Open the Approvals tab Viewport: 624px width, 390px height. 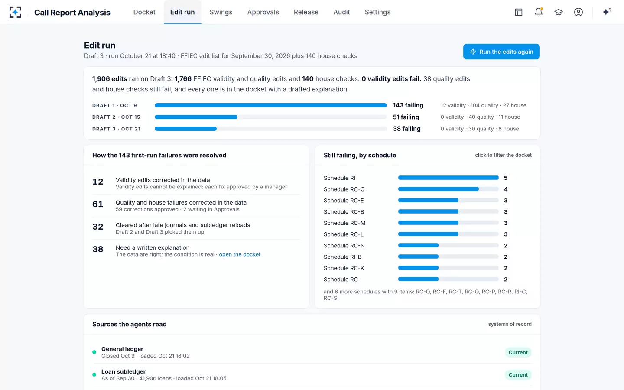(263, 12)
